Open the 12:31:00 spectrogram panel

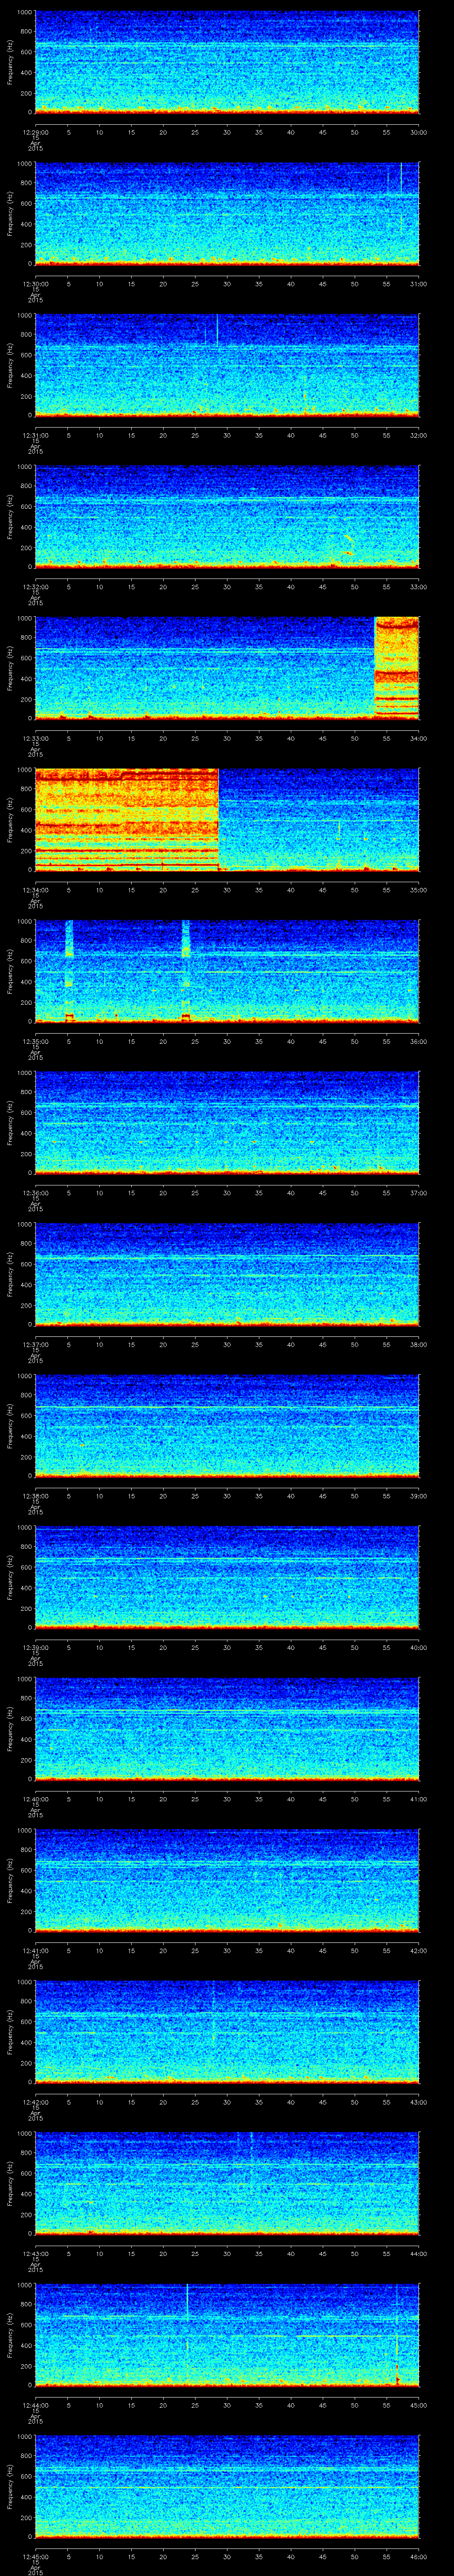[227, 365]
